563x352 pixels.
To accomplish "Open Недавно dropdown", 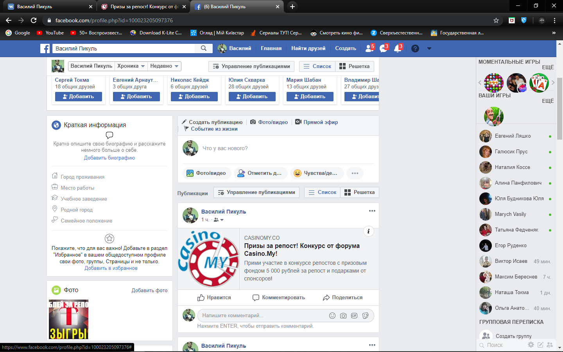I will 165,66.
